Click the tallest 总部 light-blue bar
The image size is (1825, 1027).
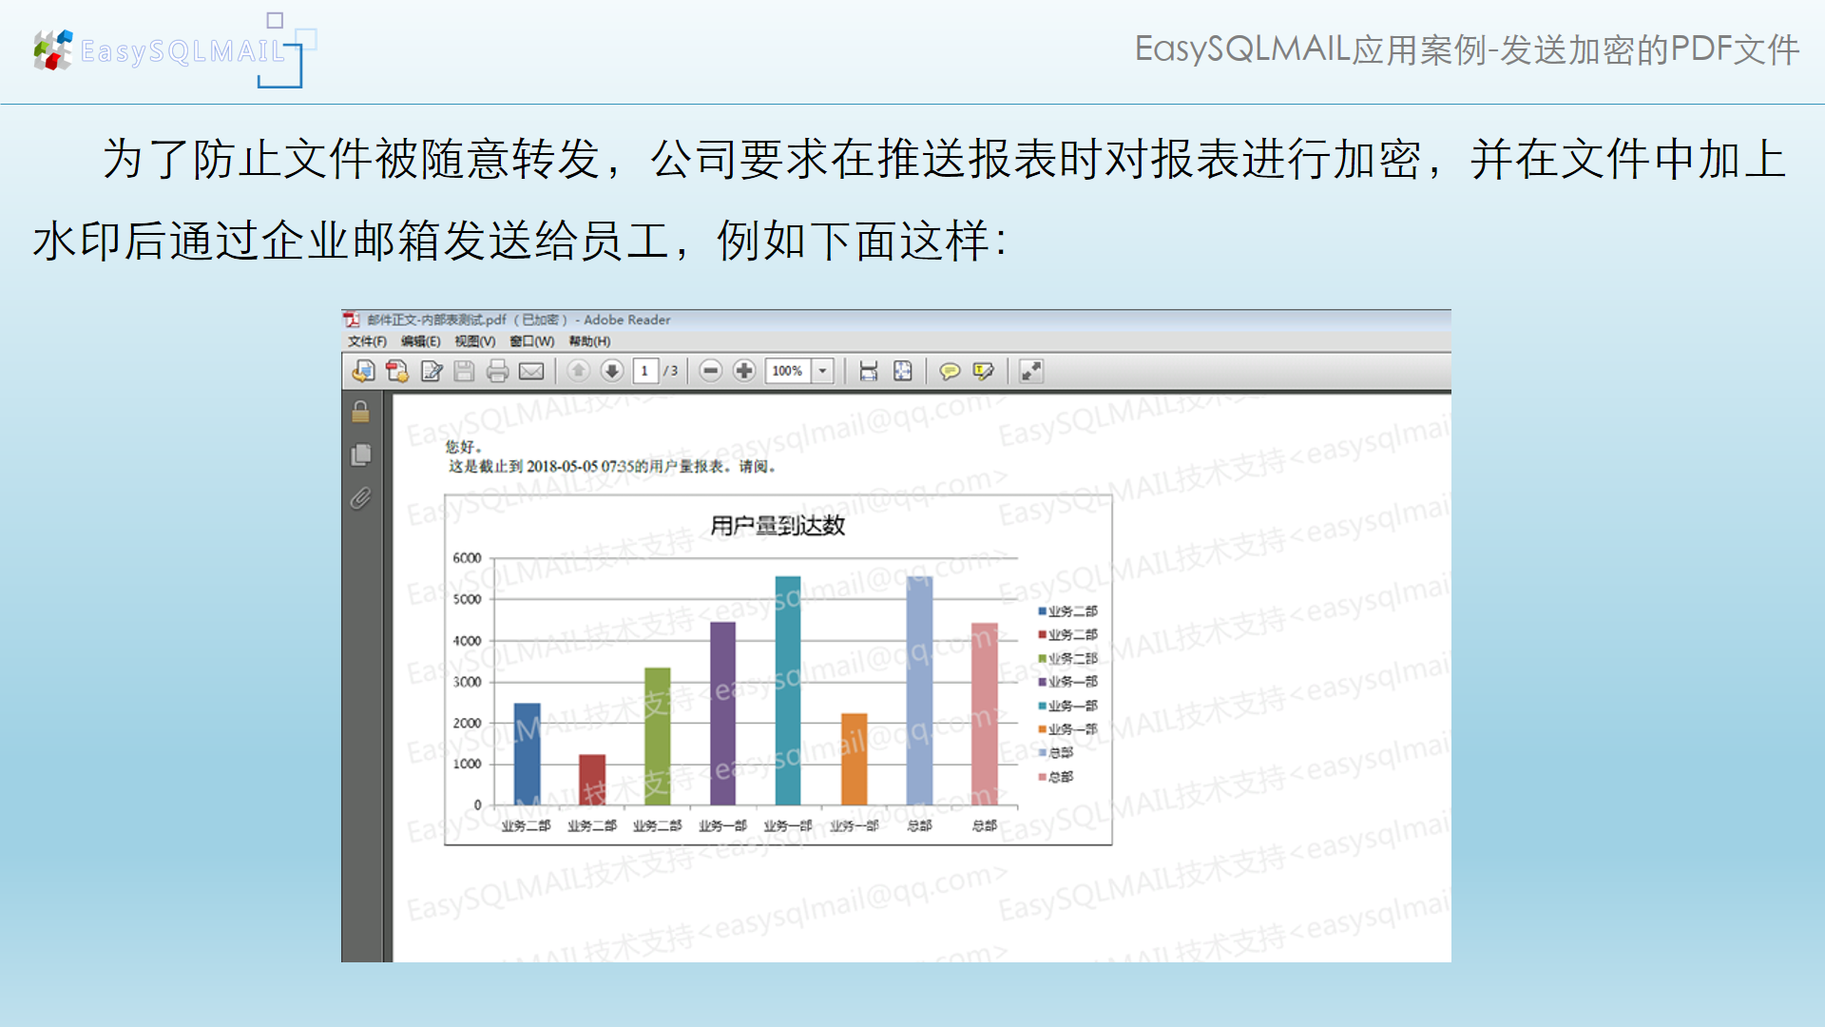coord(919,690)
